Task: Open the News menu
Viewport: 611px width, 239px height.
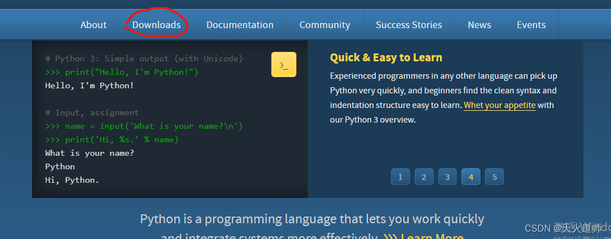Action: (479, 25)
